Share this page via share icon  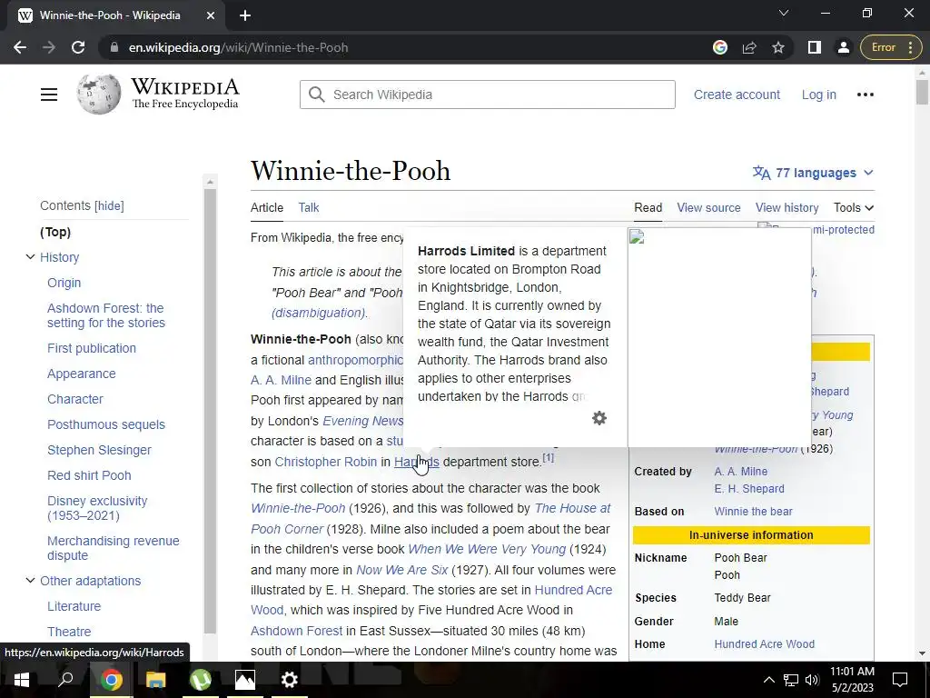(749, 47)
